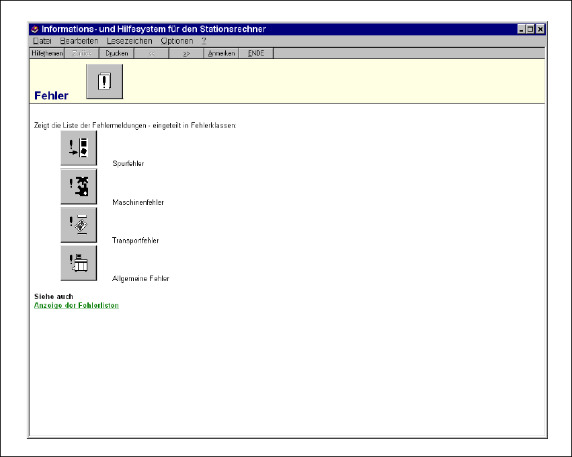Click the Maschinenfehler label text

pos(138,202)
